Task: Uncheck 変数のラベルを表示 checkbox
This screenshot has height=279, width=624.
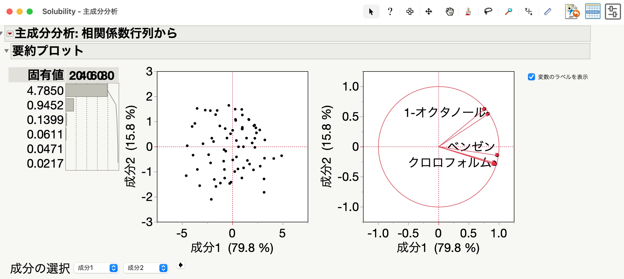Action: (531, 77)
